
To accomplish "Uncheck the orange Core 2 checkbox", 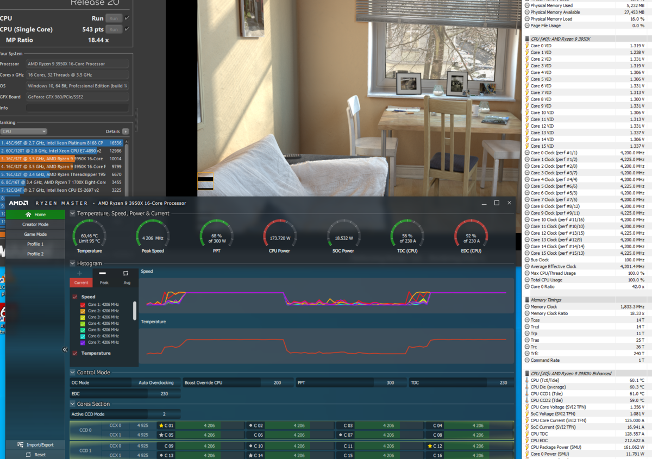I will pos(83,311).
